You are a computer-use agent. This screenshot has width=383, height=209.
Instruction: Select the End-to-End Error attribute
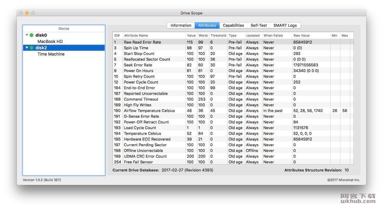pos(233,88)
